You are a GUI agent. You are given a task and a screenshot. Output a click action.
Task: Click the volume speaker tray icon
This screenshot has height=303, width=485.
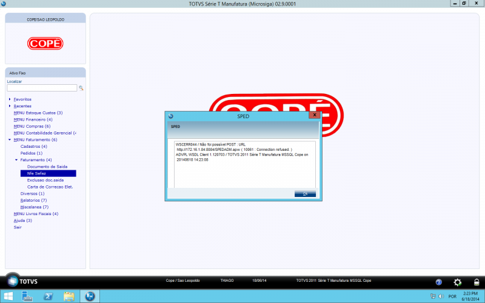pos(441,296)
